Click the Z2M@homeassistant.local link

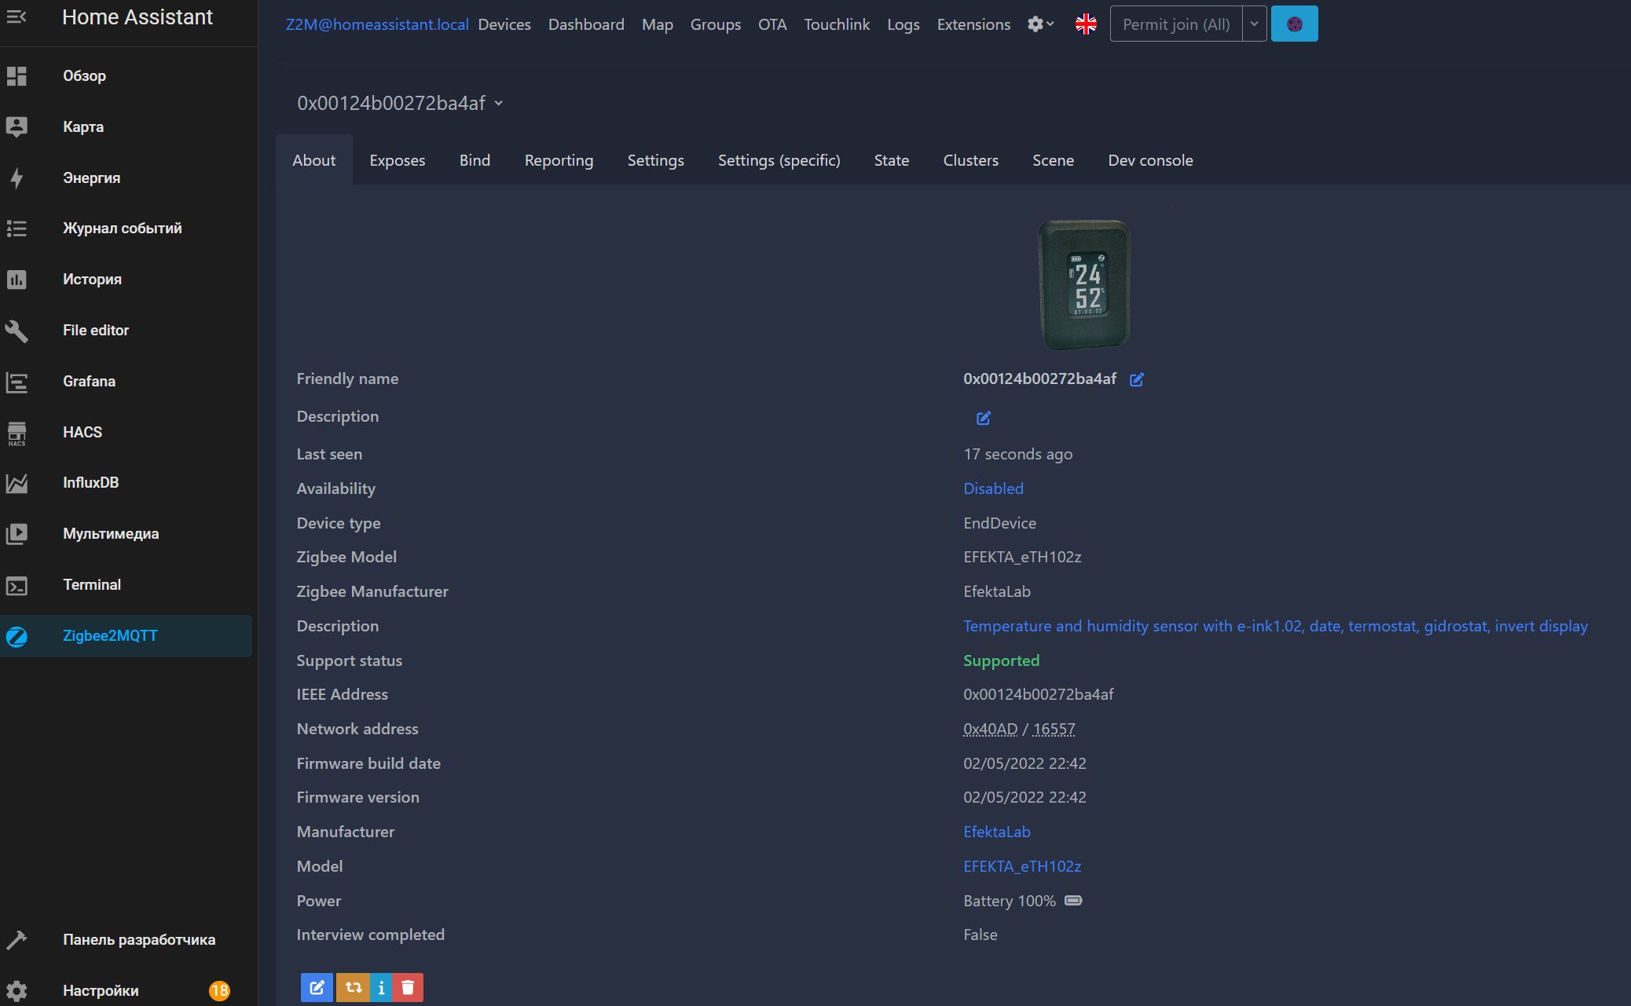[377, 24]
